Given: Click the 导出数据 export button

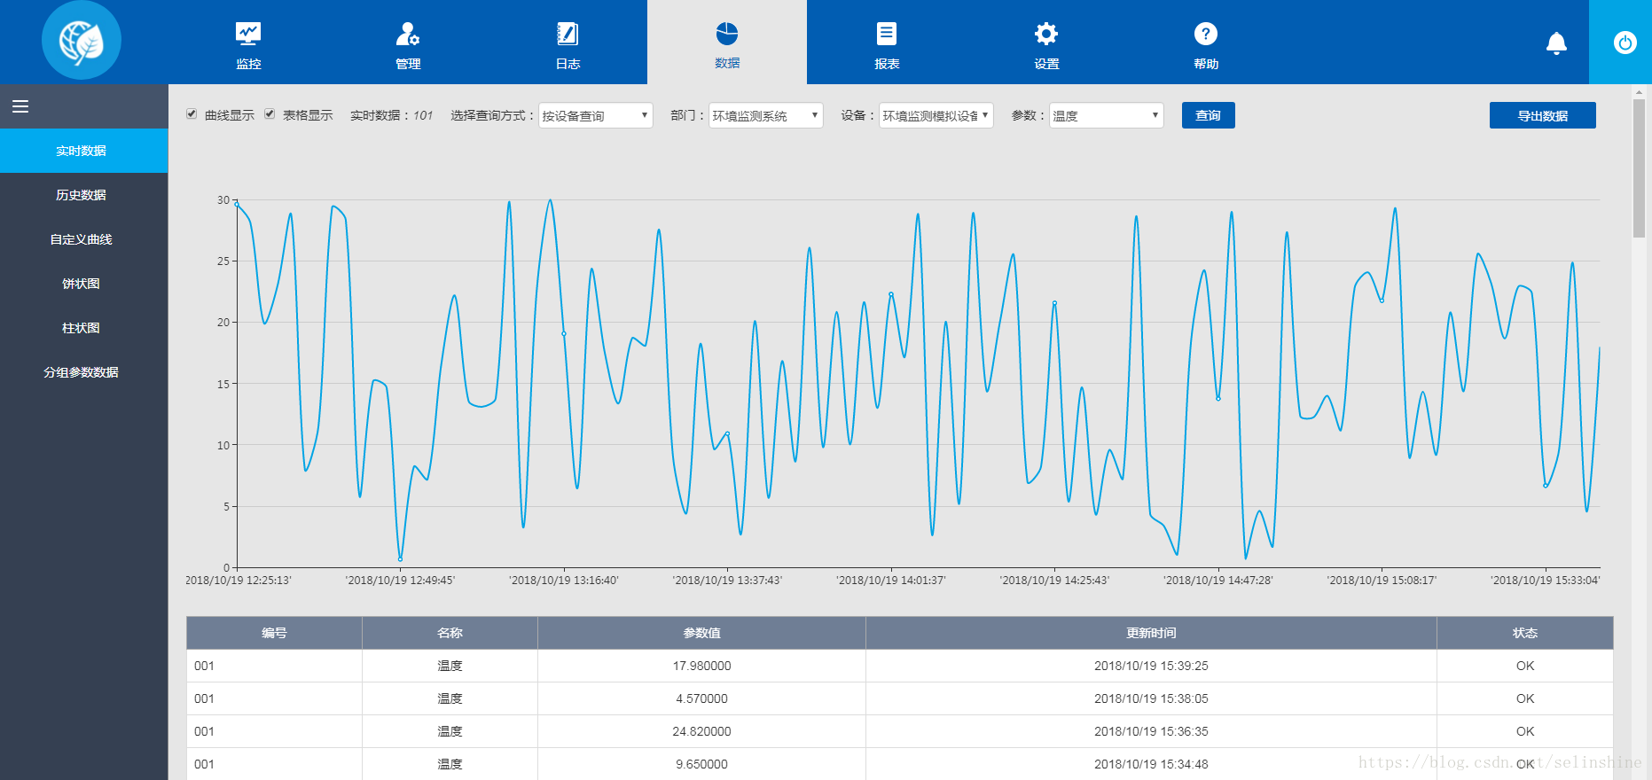Looking at the screenshot, I should coord(1542,115).
